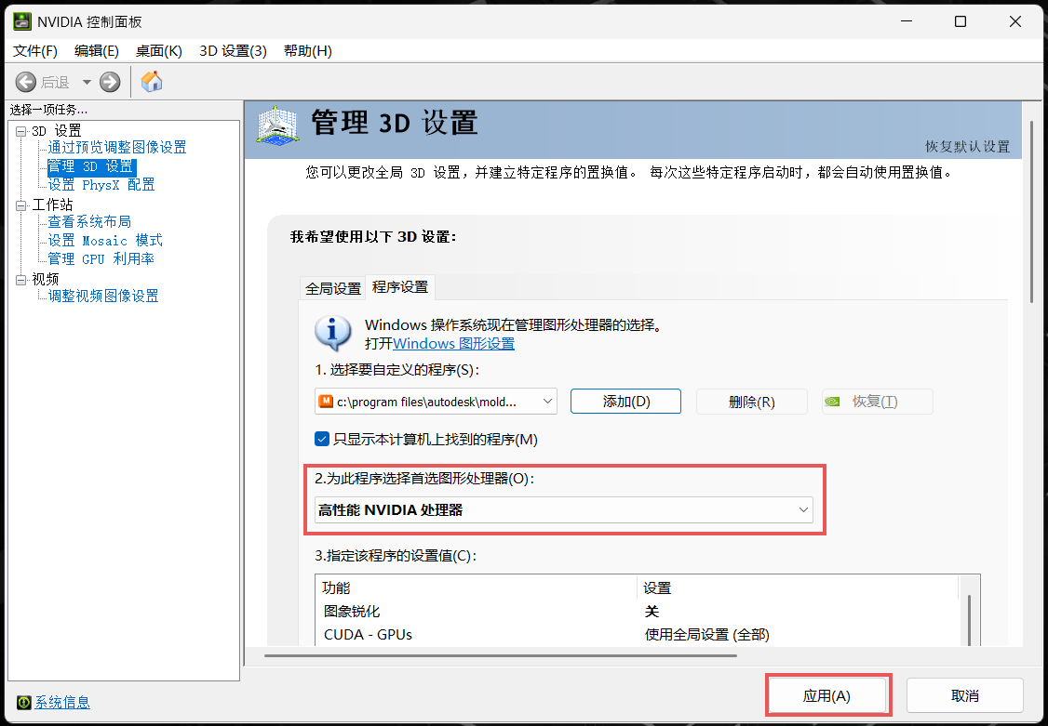Click the 管理 3D 设置 header cube icon
Viewport: 1048px width, 726px height.
[277, 125]
